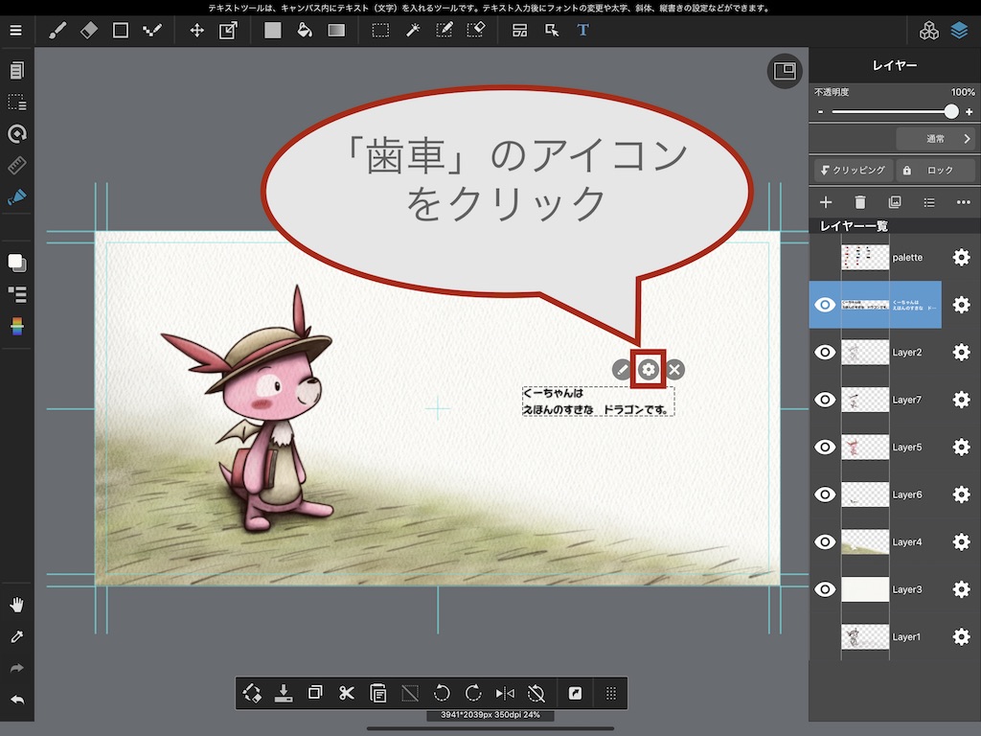Select the Move tool
The image size is (981, 736).
click(x=196, y=31)
